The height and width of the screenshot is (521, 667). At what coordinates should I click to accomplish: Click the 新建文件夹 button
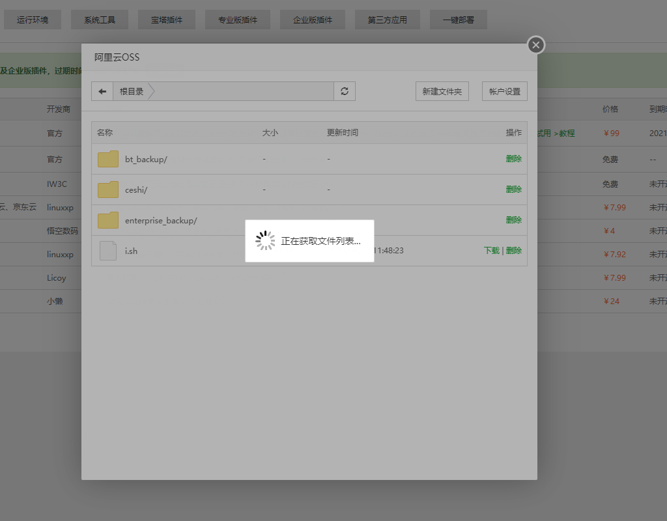(x=442, y=91)
